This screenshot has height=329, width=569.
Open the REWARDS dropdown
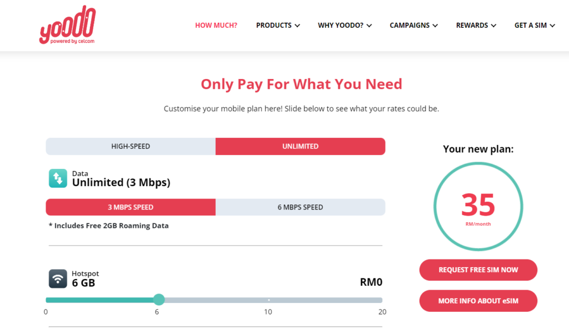pyautogui.click(x=476, y=26)
